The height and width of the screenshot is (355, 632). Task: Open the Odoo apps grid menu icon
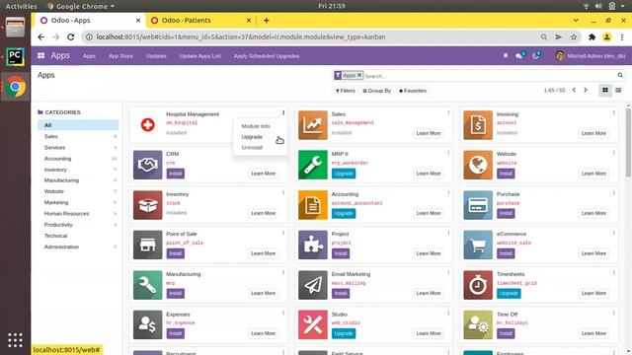click(x=41, y=55)
